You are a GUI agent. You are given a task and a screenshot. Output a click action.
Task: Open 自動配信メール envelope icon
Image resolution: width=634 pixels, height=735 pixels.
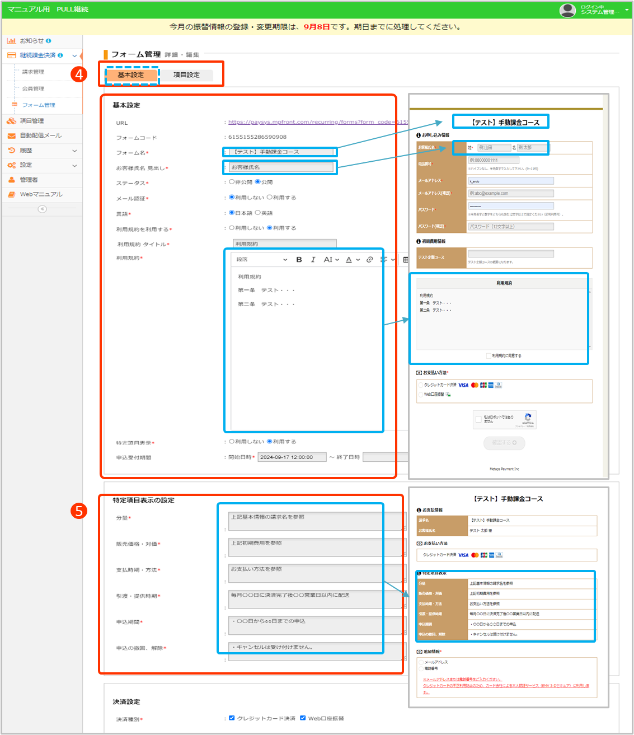pos(11,135)
